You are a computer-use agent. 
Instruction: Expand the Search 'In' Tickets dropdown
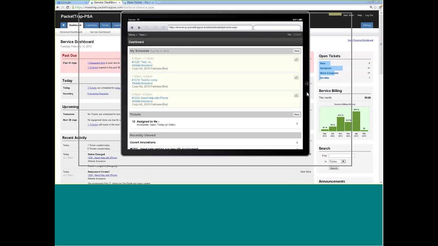click(x=337, y=161)
